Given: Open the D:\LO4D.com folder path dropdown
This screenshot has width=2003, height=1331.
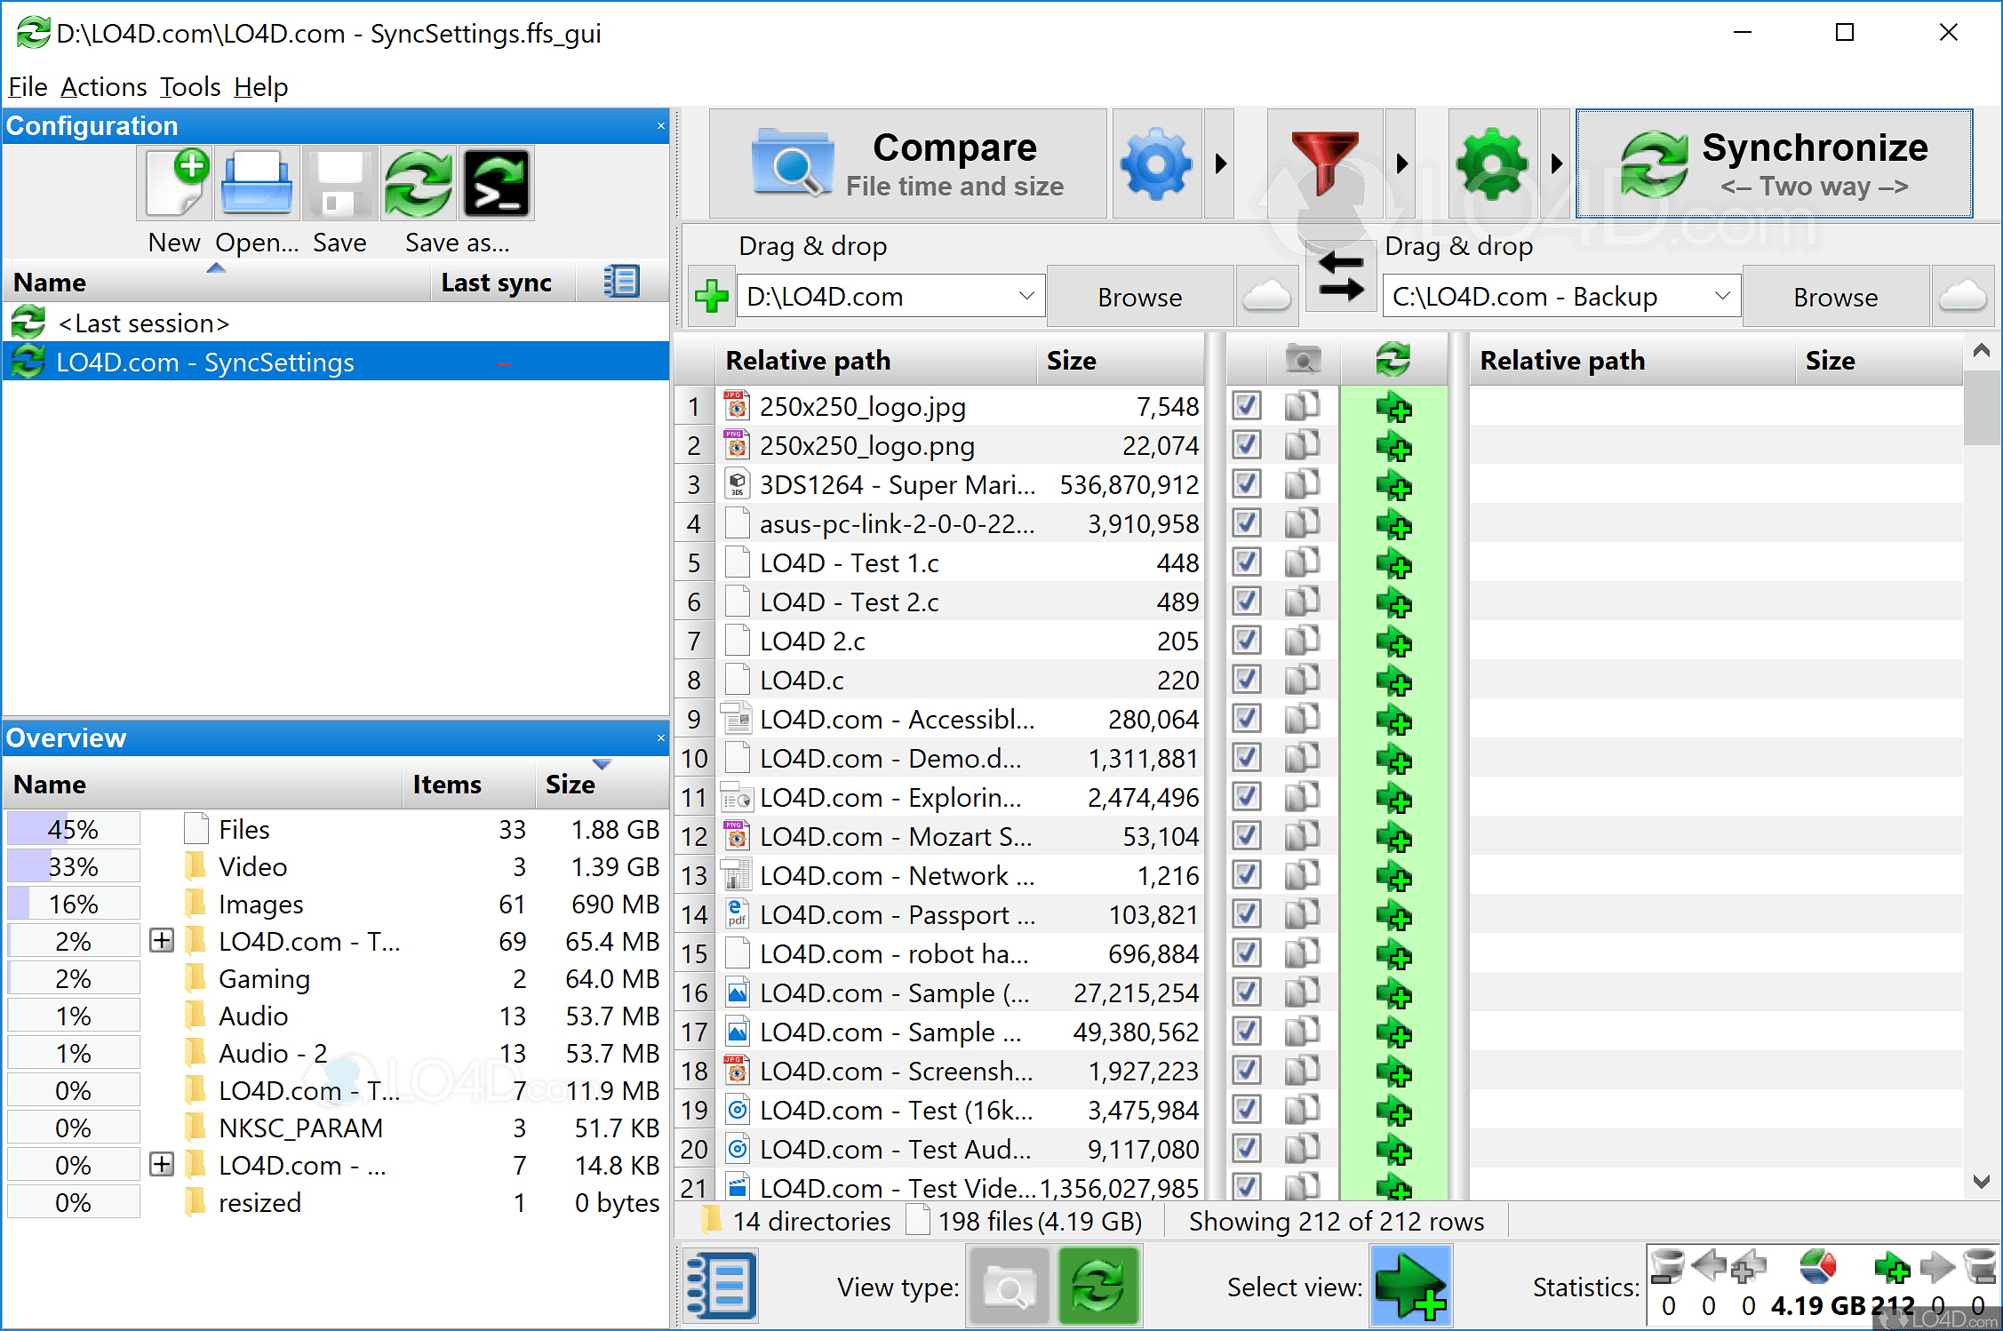Looking at the screenshot, I should pyautogui.click(x=1026, y=296).
